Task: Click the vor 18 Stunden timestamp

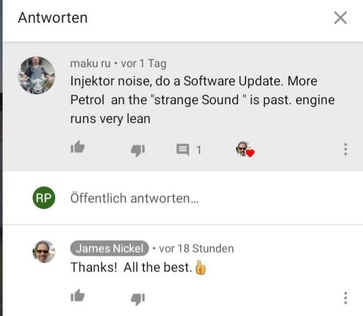Action: 197,248
